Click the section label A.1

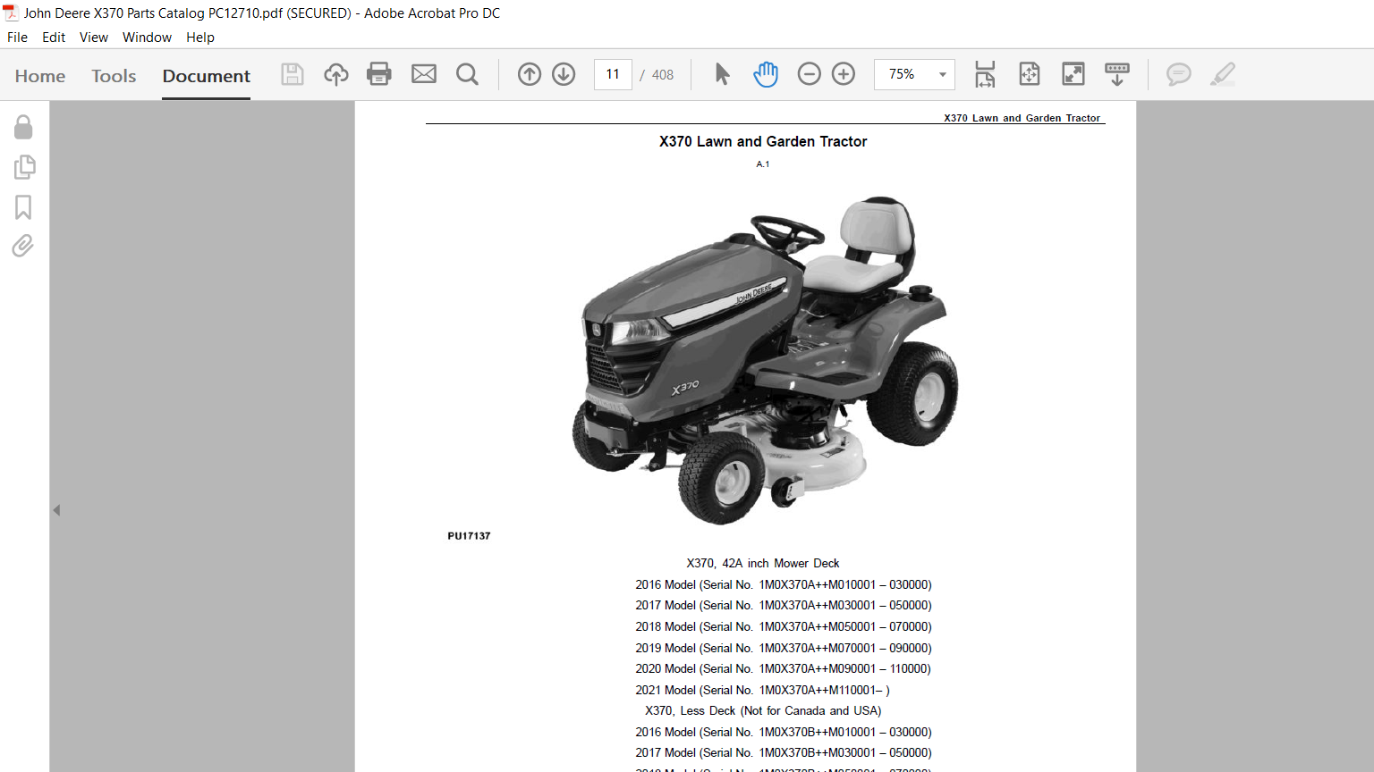pos(763,164)
